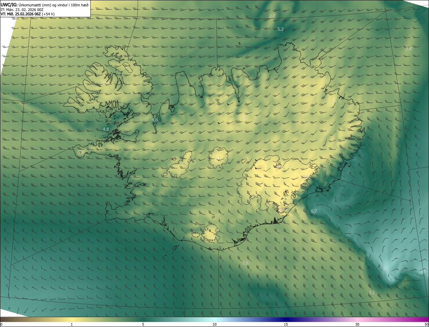Click the 5.2 value label north of Iceland
This screenshot has height=327, width=429.
click(x=281, y=29)
